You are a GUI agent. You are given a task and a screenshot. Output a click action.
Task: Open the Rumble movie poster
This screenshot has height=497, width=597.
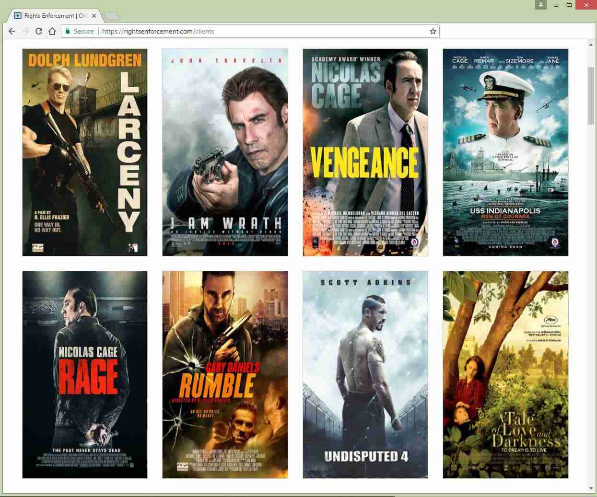coord(225,375)
